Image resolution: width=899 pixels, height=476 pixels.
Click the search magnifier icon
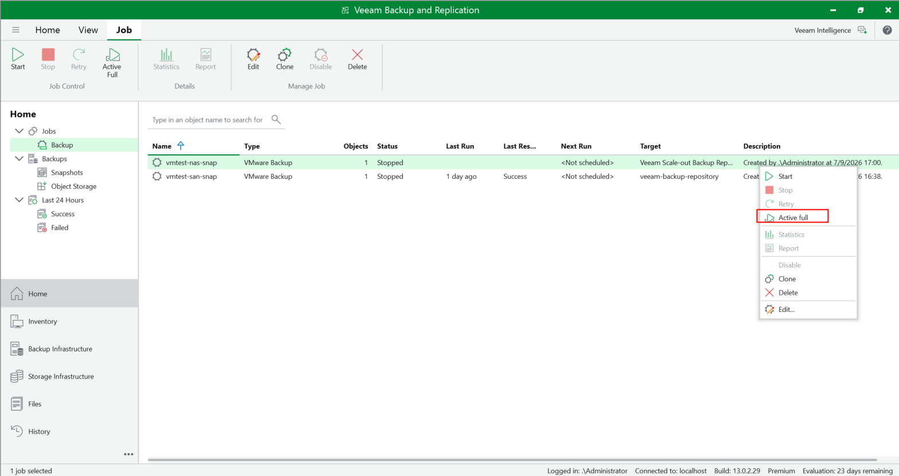click(x=276, y=119)
